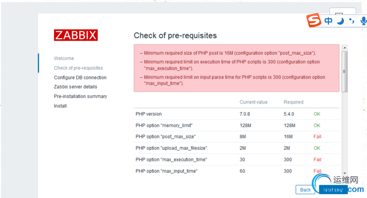Click the post_max_size Fail status
Viewport: 367px width, 198px height.
coord(318,137)
